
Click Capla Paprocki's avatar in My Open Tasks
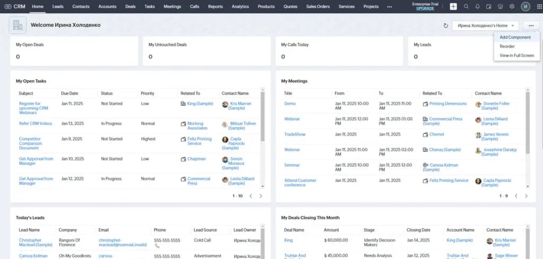pyautogui.click(x=225, y=139)
